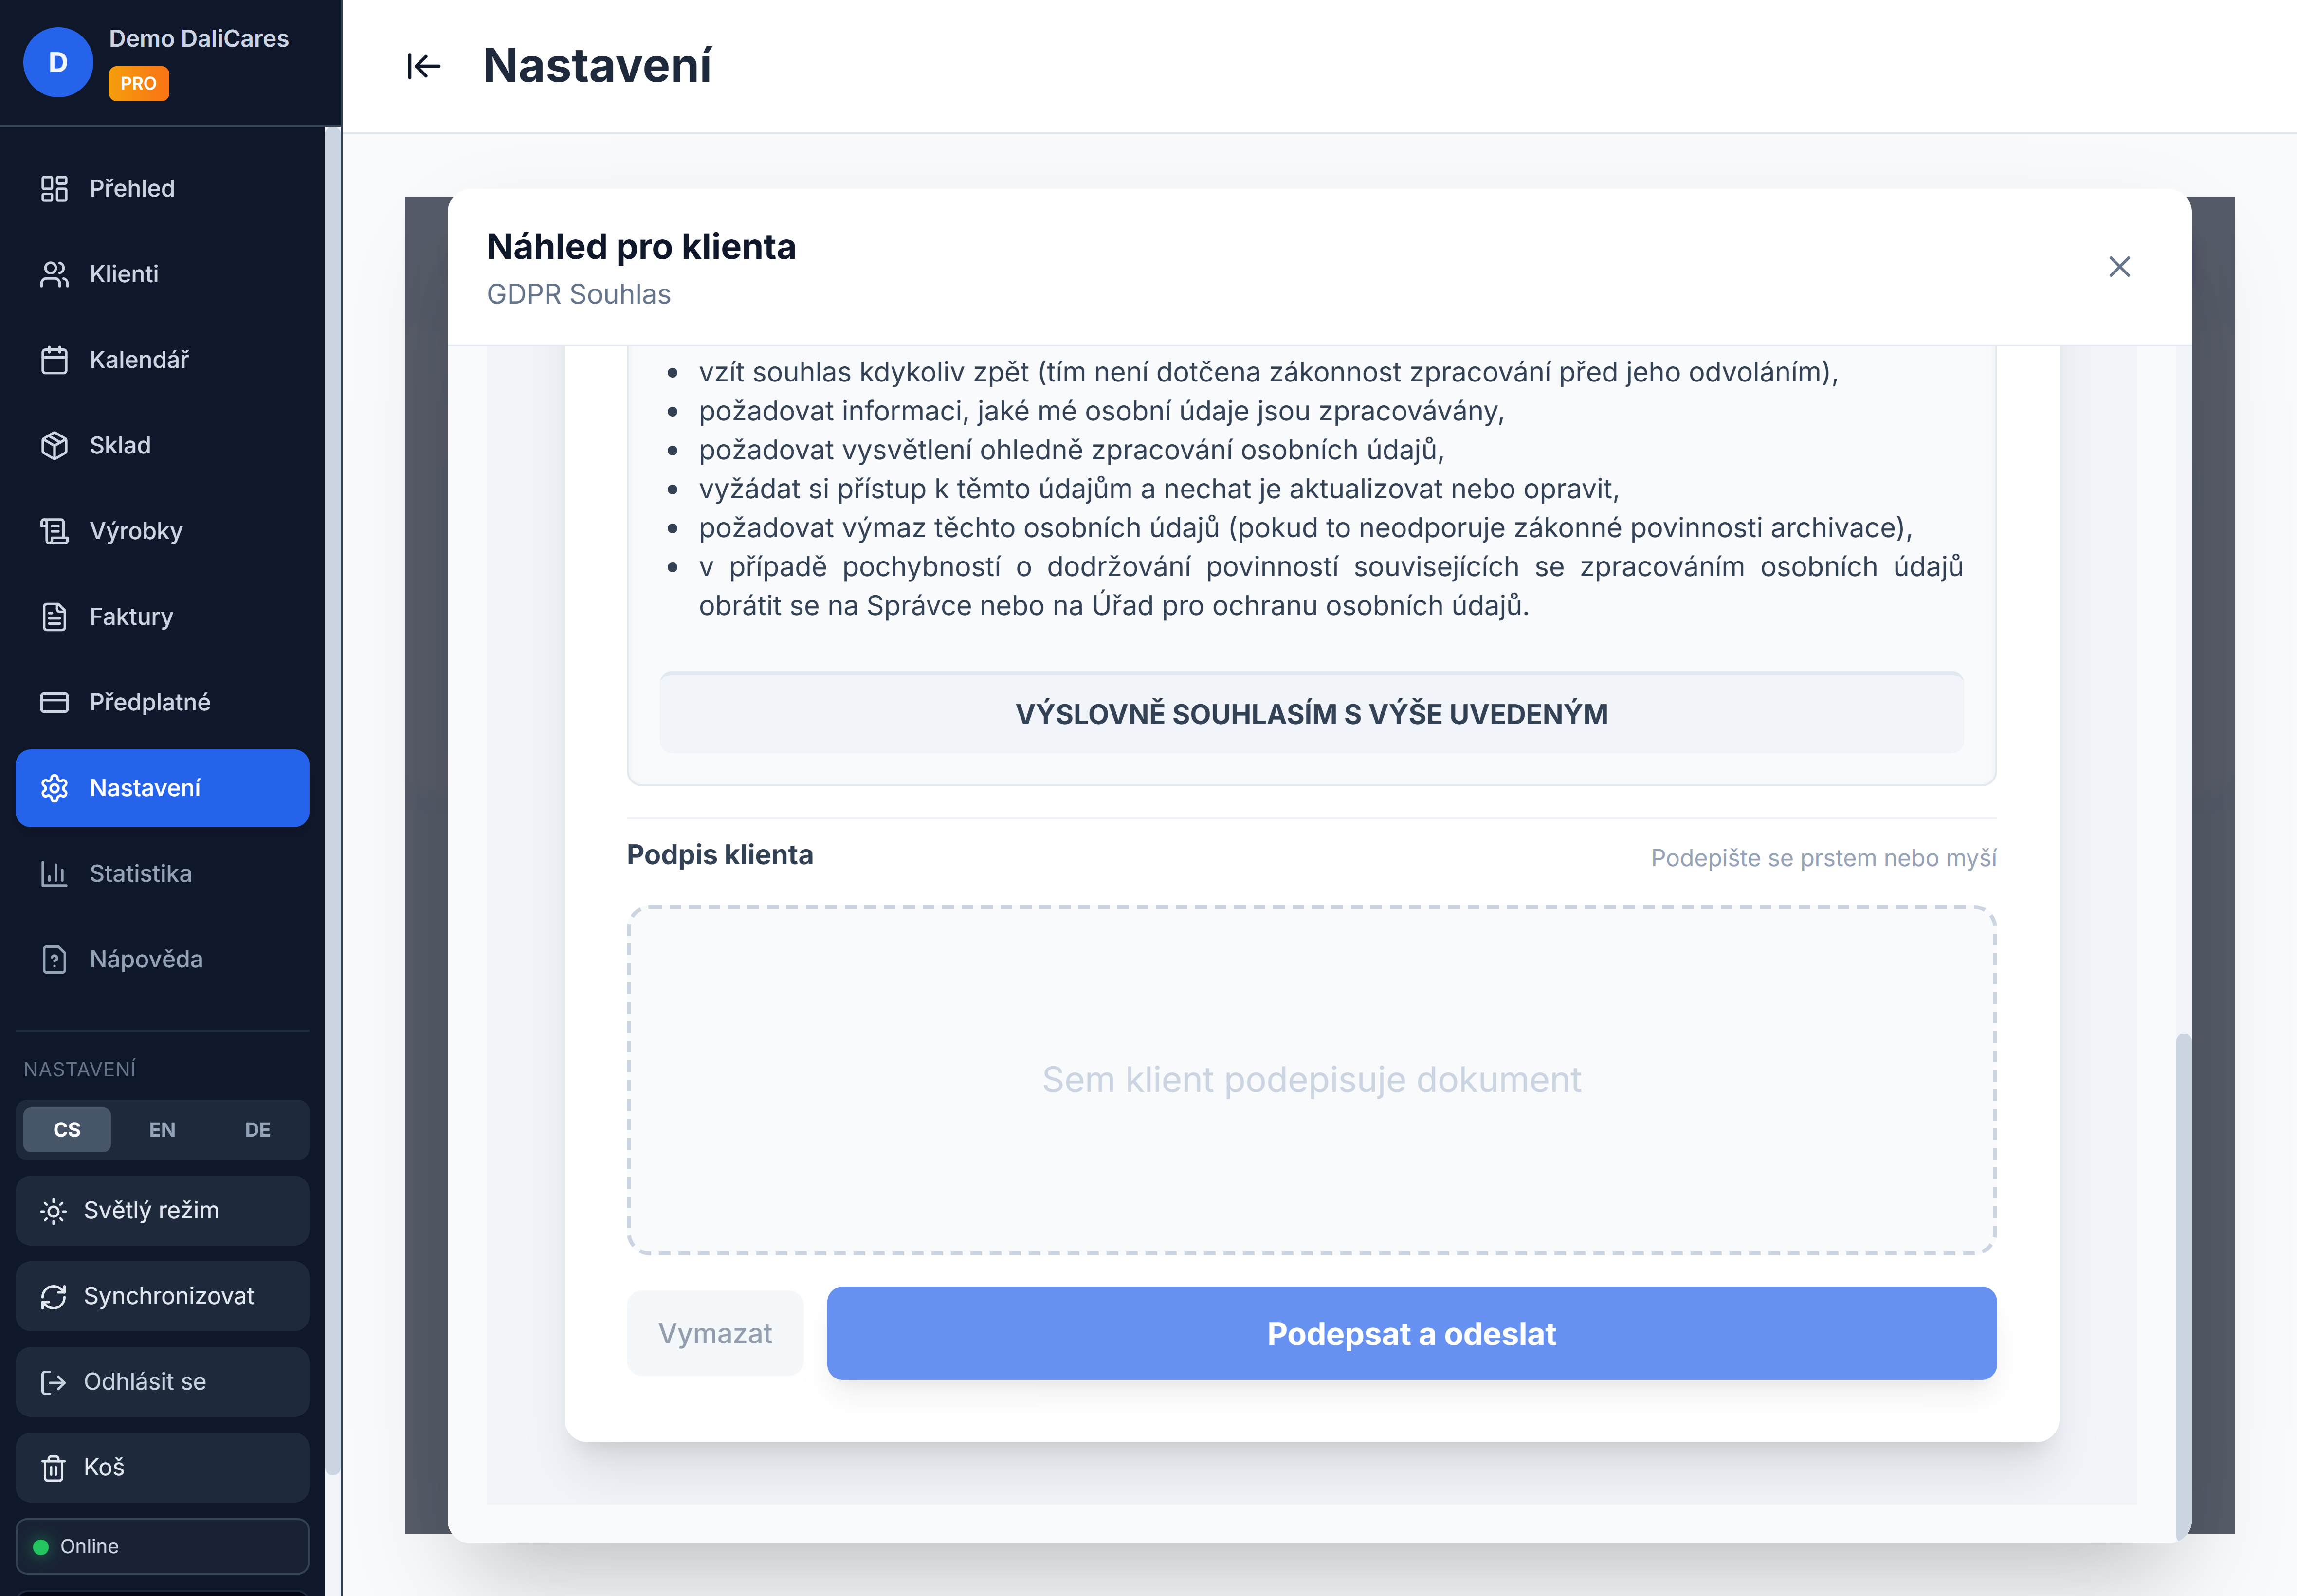Click the Vymazat clear signature button
Viewport: 2297px width, 1596px height.
[715, 1334]
